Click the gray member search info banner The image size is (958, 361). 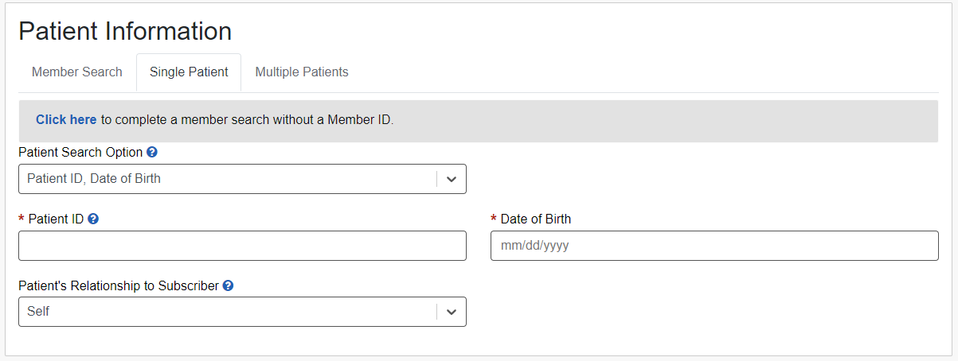(637, 121)
